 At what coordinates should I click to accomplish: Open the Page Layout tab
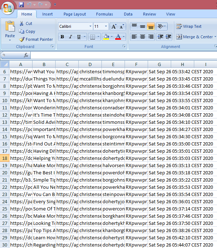pos(75,14)
